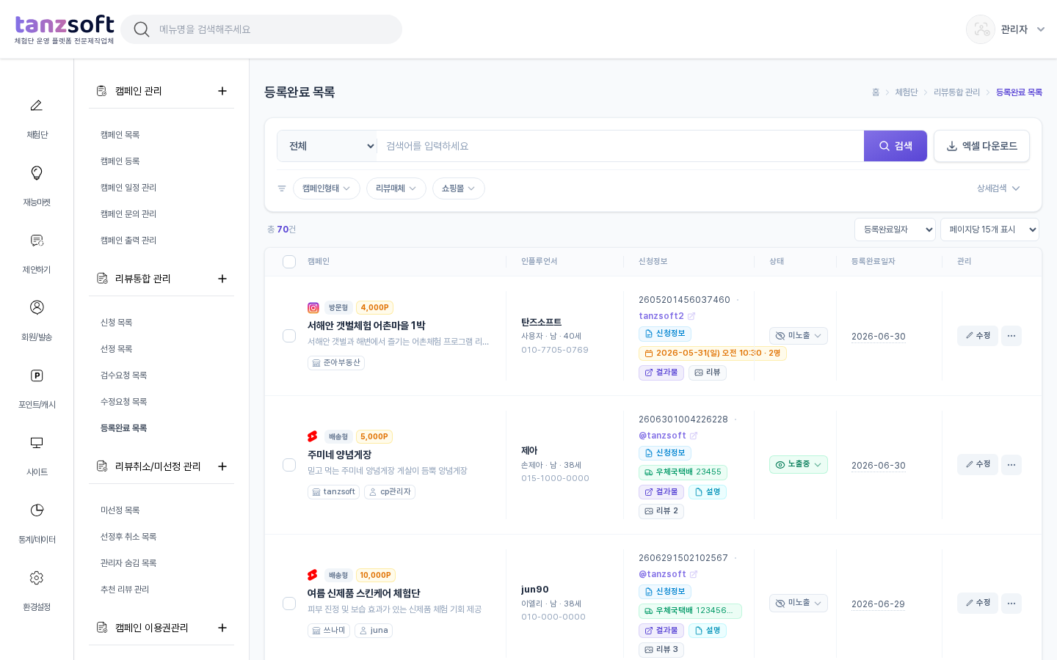Change 미노출 status for 서해안 갯벌체험 row

(x=799, y=336)
